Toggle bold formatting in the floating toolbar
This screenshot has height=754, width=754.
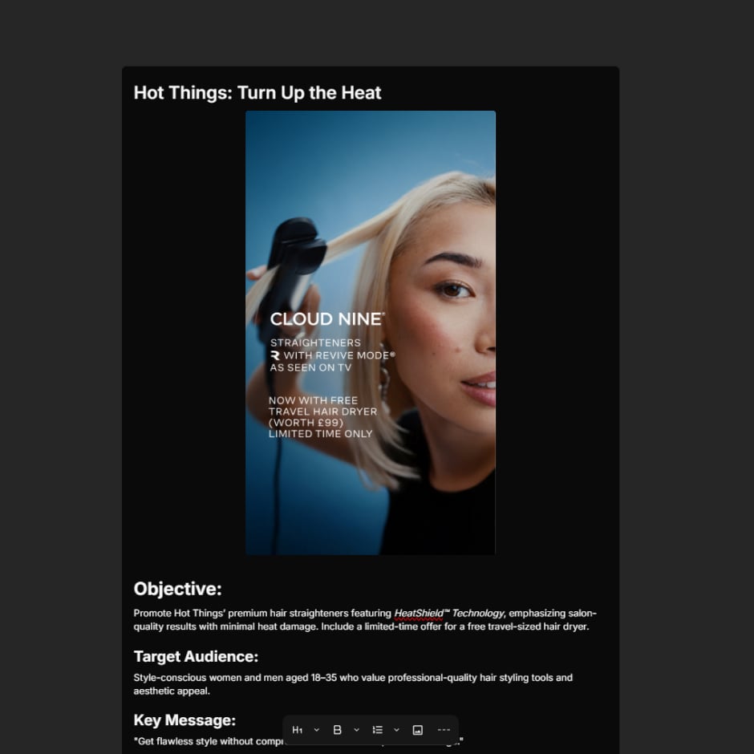337,730
